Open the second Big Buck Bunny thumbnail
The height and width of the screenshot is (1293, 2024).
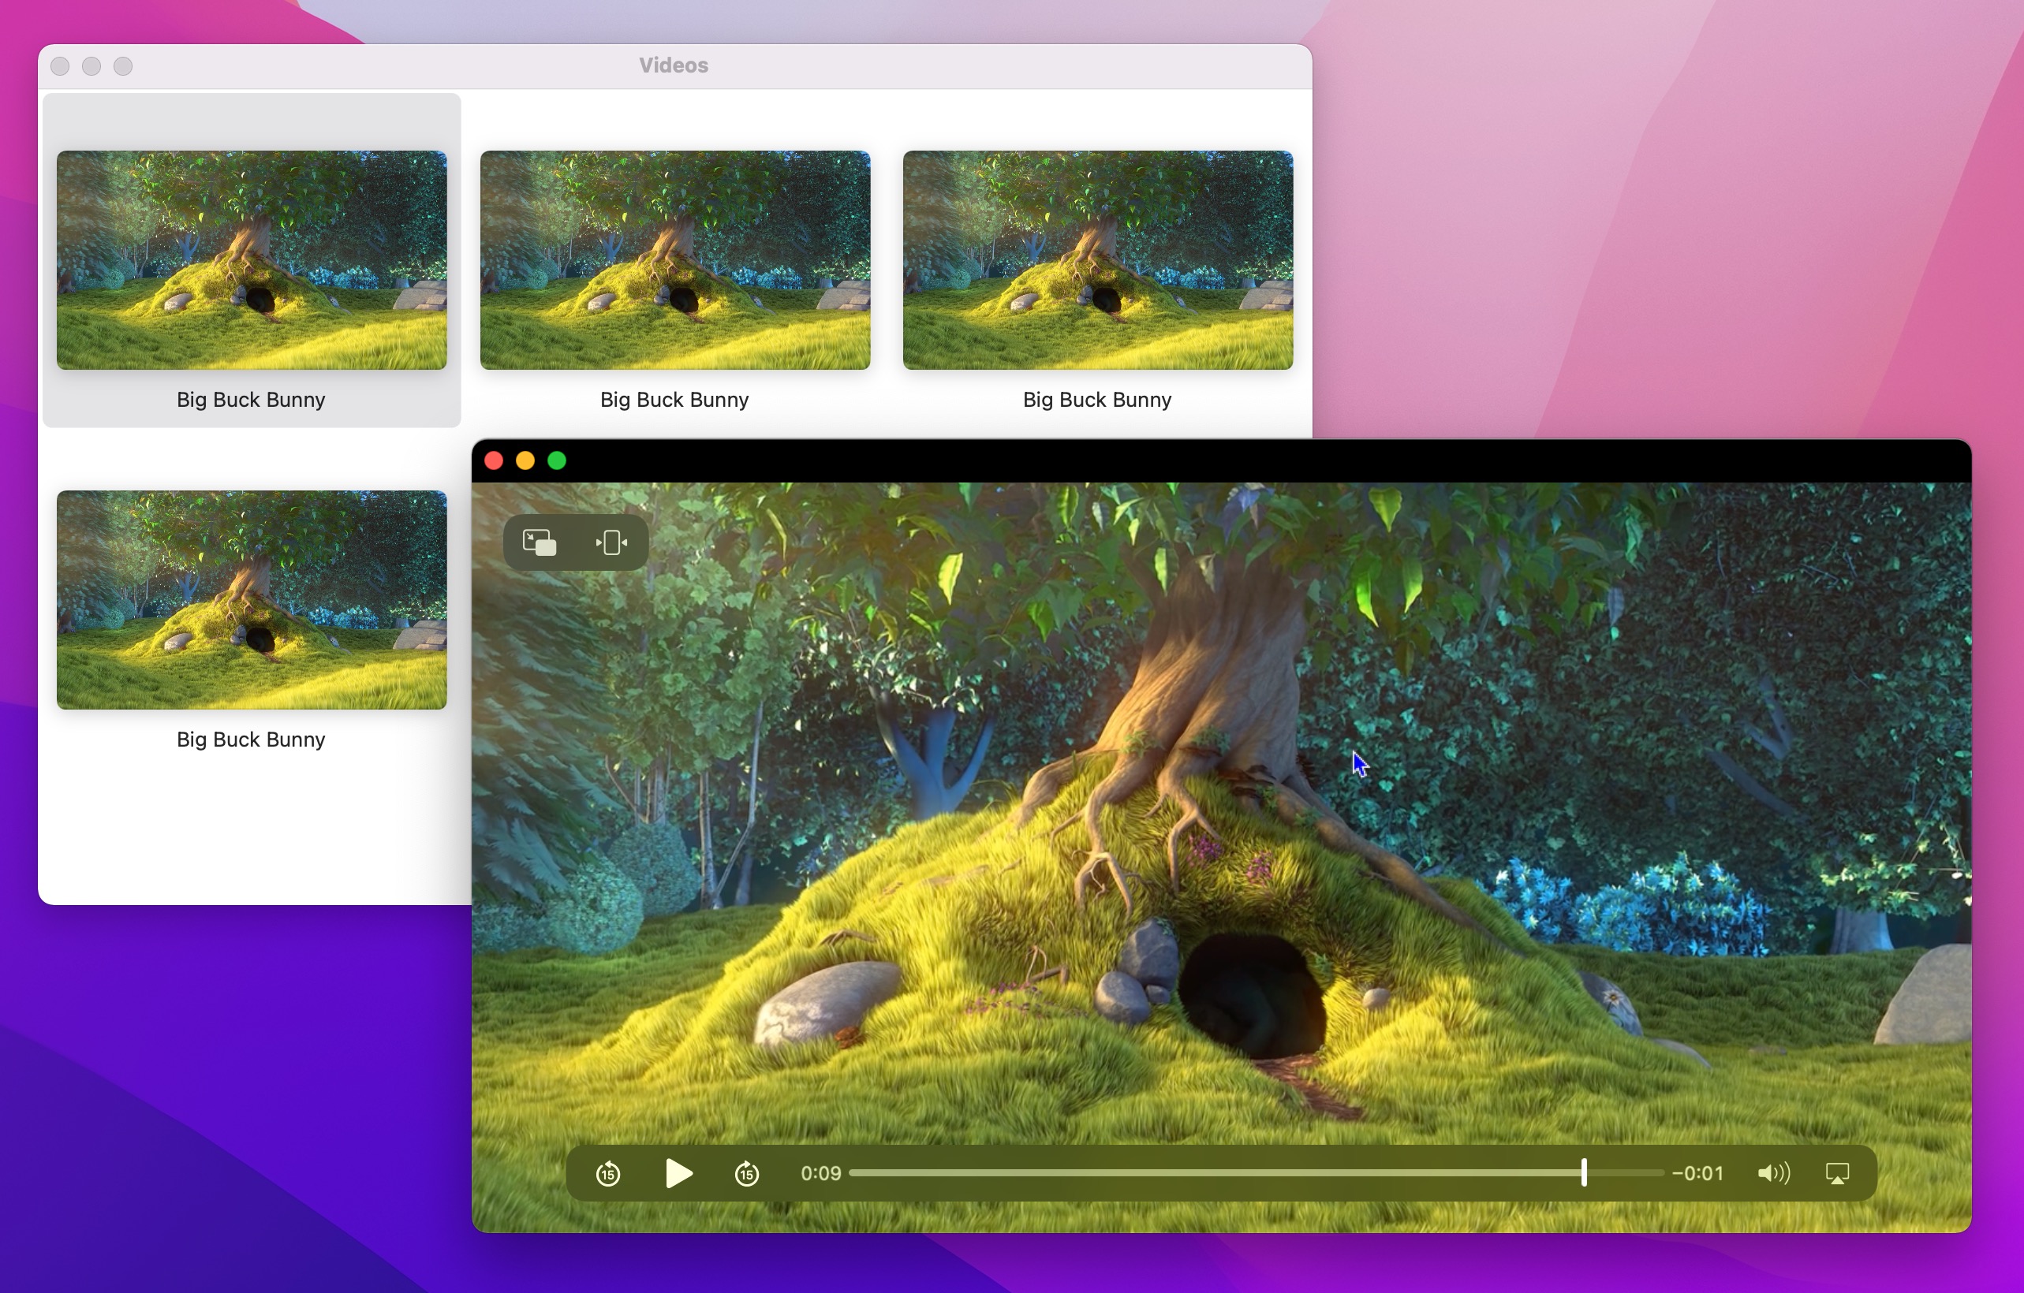pyautogui.click(x=674, y=259)
